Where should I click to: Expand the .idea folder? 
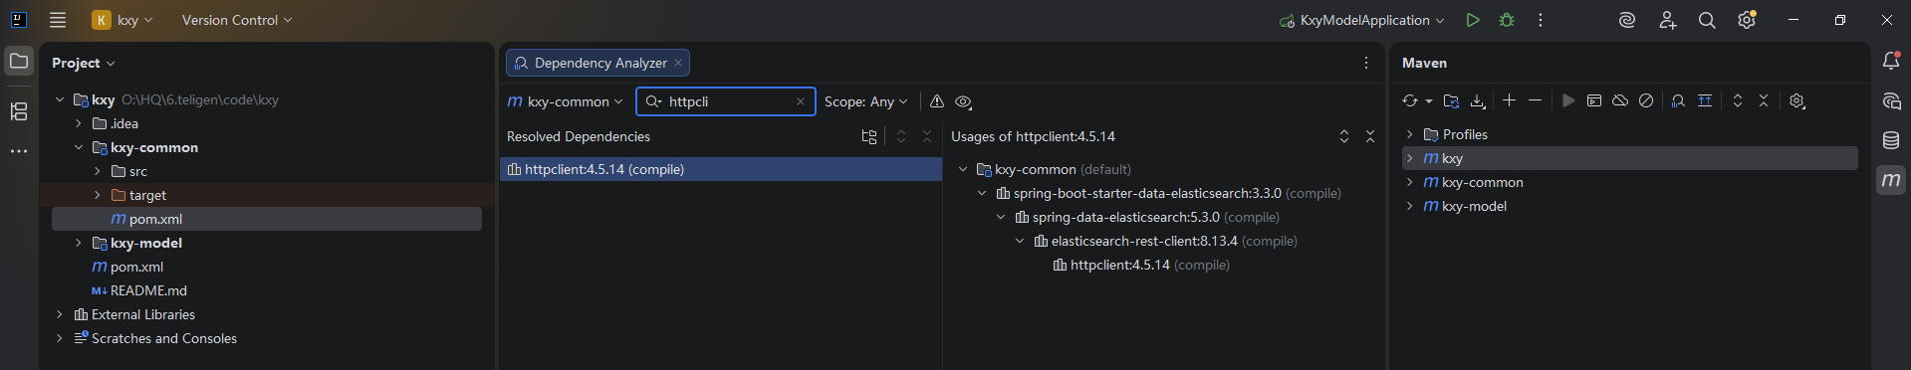tap(79, 123)
